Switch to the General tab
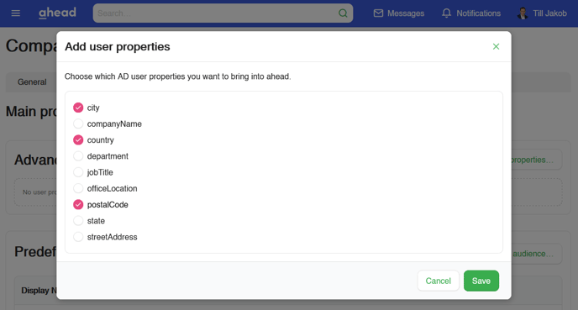This screenshot has height=310, width=578. point(32,81)
